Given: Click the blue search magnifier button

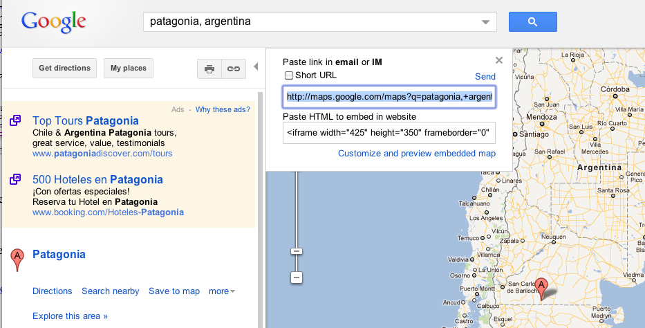Looking at the screenshot, I should (532, 22).
